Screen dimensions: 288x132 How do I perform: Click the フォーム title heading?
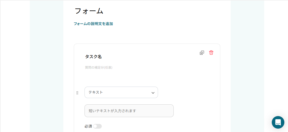[89, 11]
